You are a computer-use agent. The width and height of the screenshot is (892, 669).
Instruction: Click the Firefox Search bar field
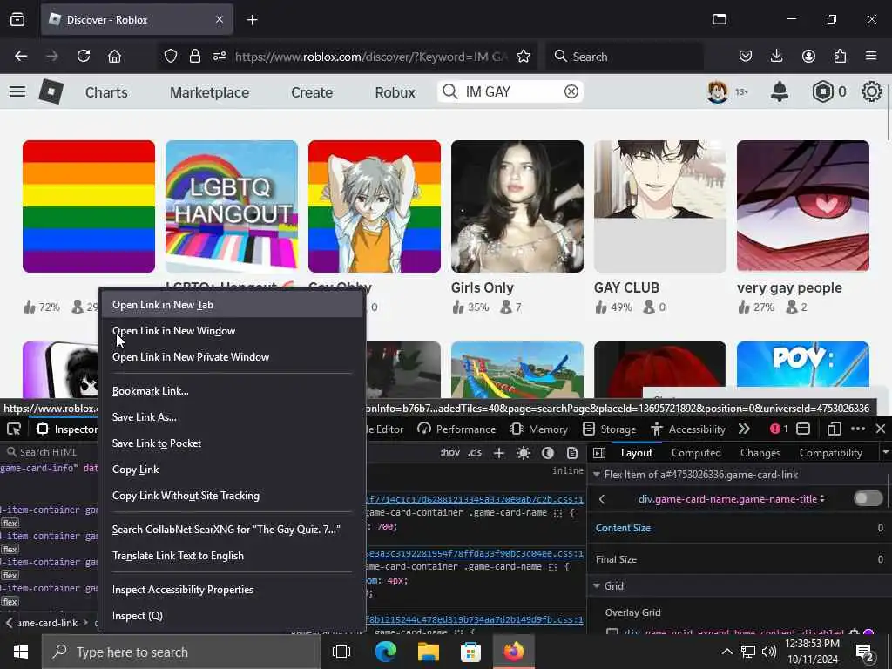coord(625,57)
